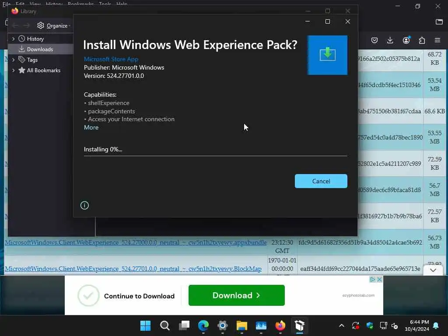
Task: Open the notification bell
Action: tap(436, 325)
